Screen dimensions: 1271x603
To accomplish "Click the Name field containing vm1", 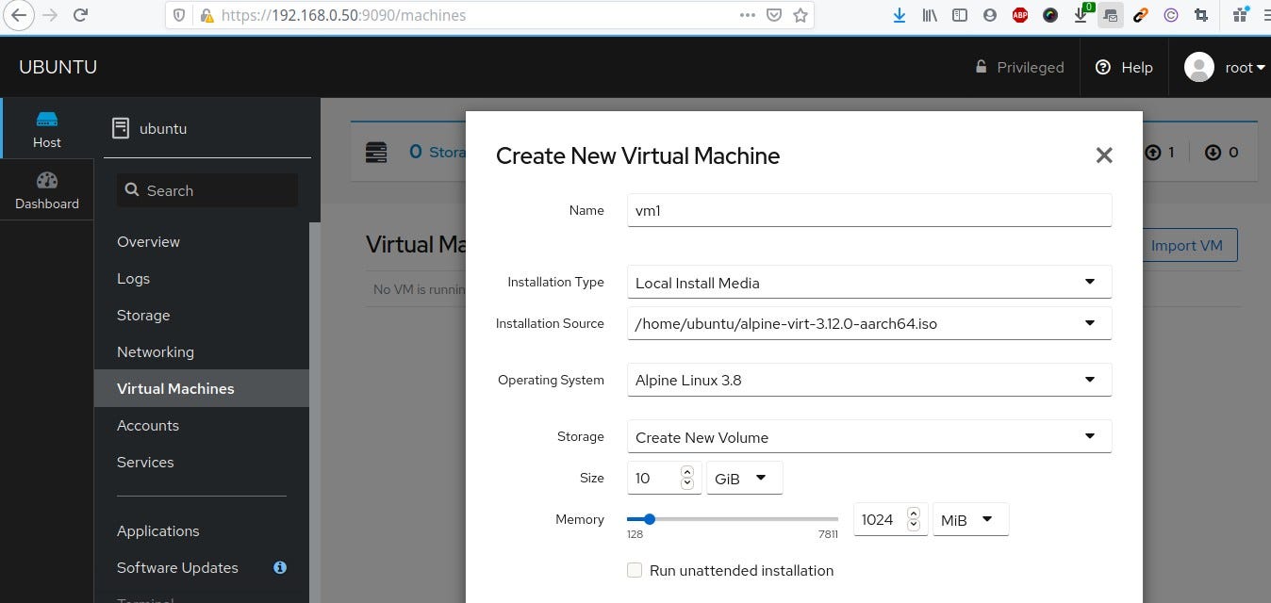I will (869, 210).
